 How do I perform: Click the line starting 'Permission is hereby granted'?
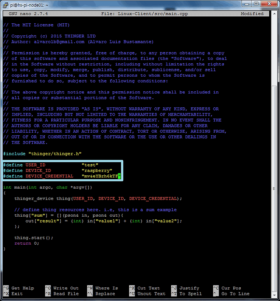(x=114, y=53)
